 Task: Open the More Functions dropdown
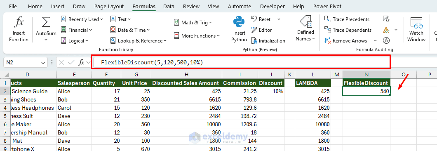197,36
